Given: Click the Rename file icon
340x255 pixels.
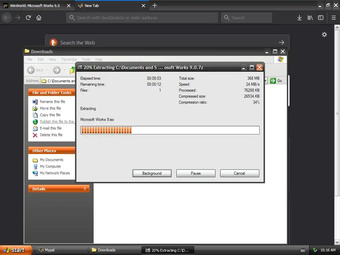Looking at the screenshot, I should point(35,102).
